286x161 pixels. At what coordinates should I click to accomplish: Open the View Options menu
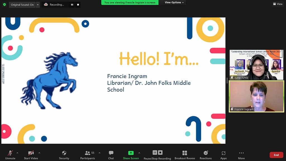[x=174, y=3]
